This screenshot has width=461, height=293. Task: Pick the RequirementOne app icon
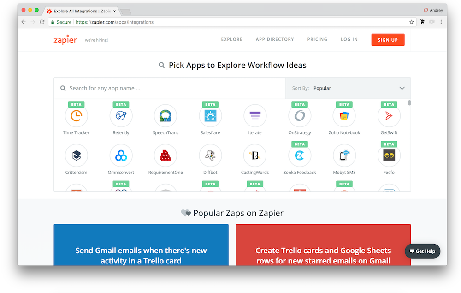click(x=165, y=155)
